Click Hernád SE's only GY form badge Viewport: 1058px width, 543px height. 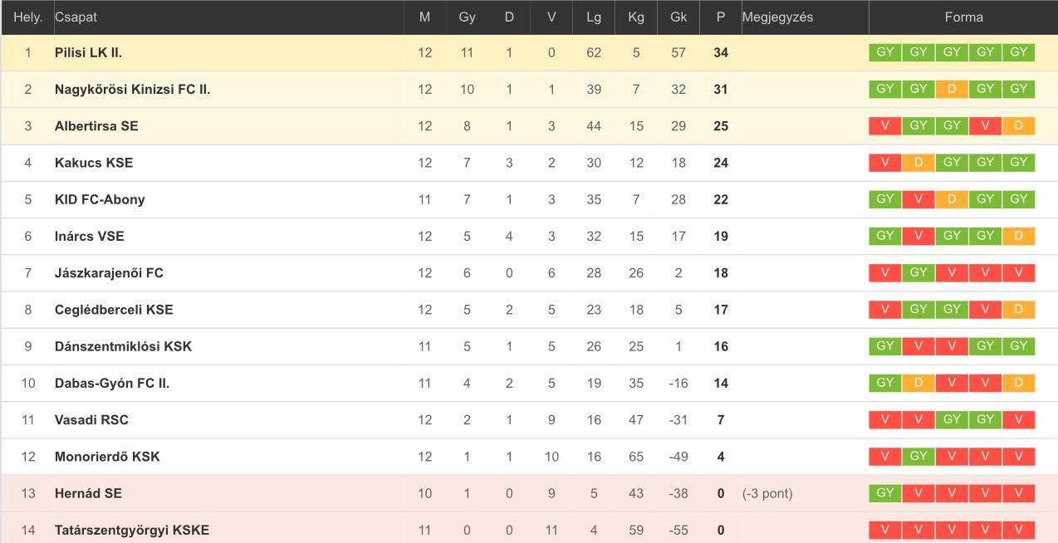click(x=885, y=493)
